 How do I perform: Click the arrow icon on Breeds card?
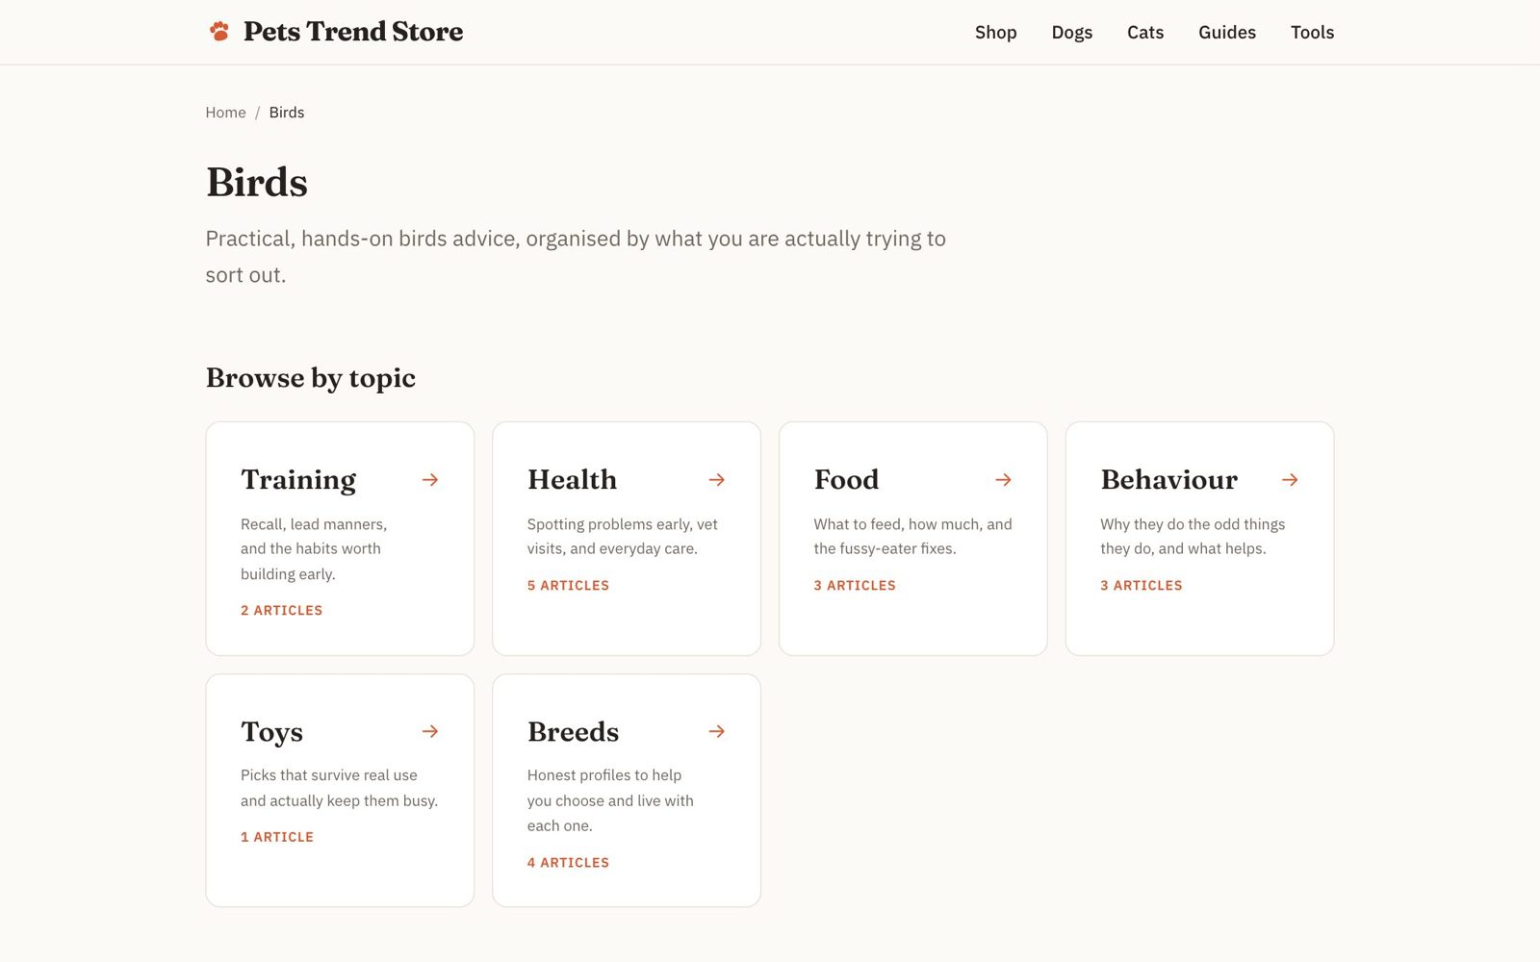click(x=717, y=731)
